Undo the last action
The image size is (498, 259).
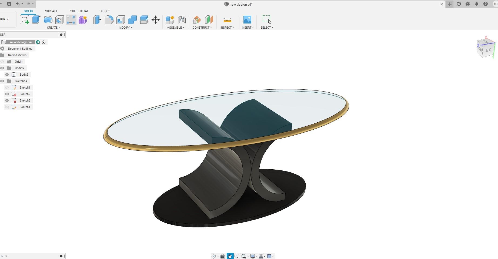[17, 4]
